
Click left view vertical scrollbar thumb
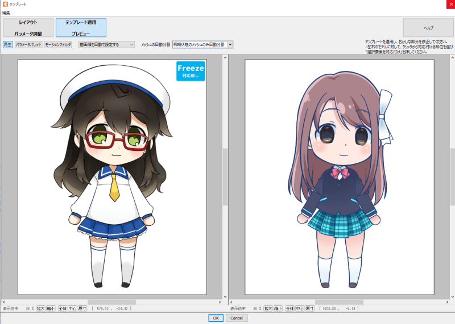[x=225, y=177]
